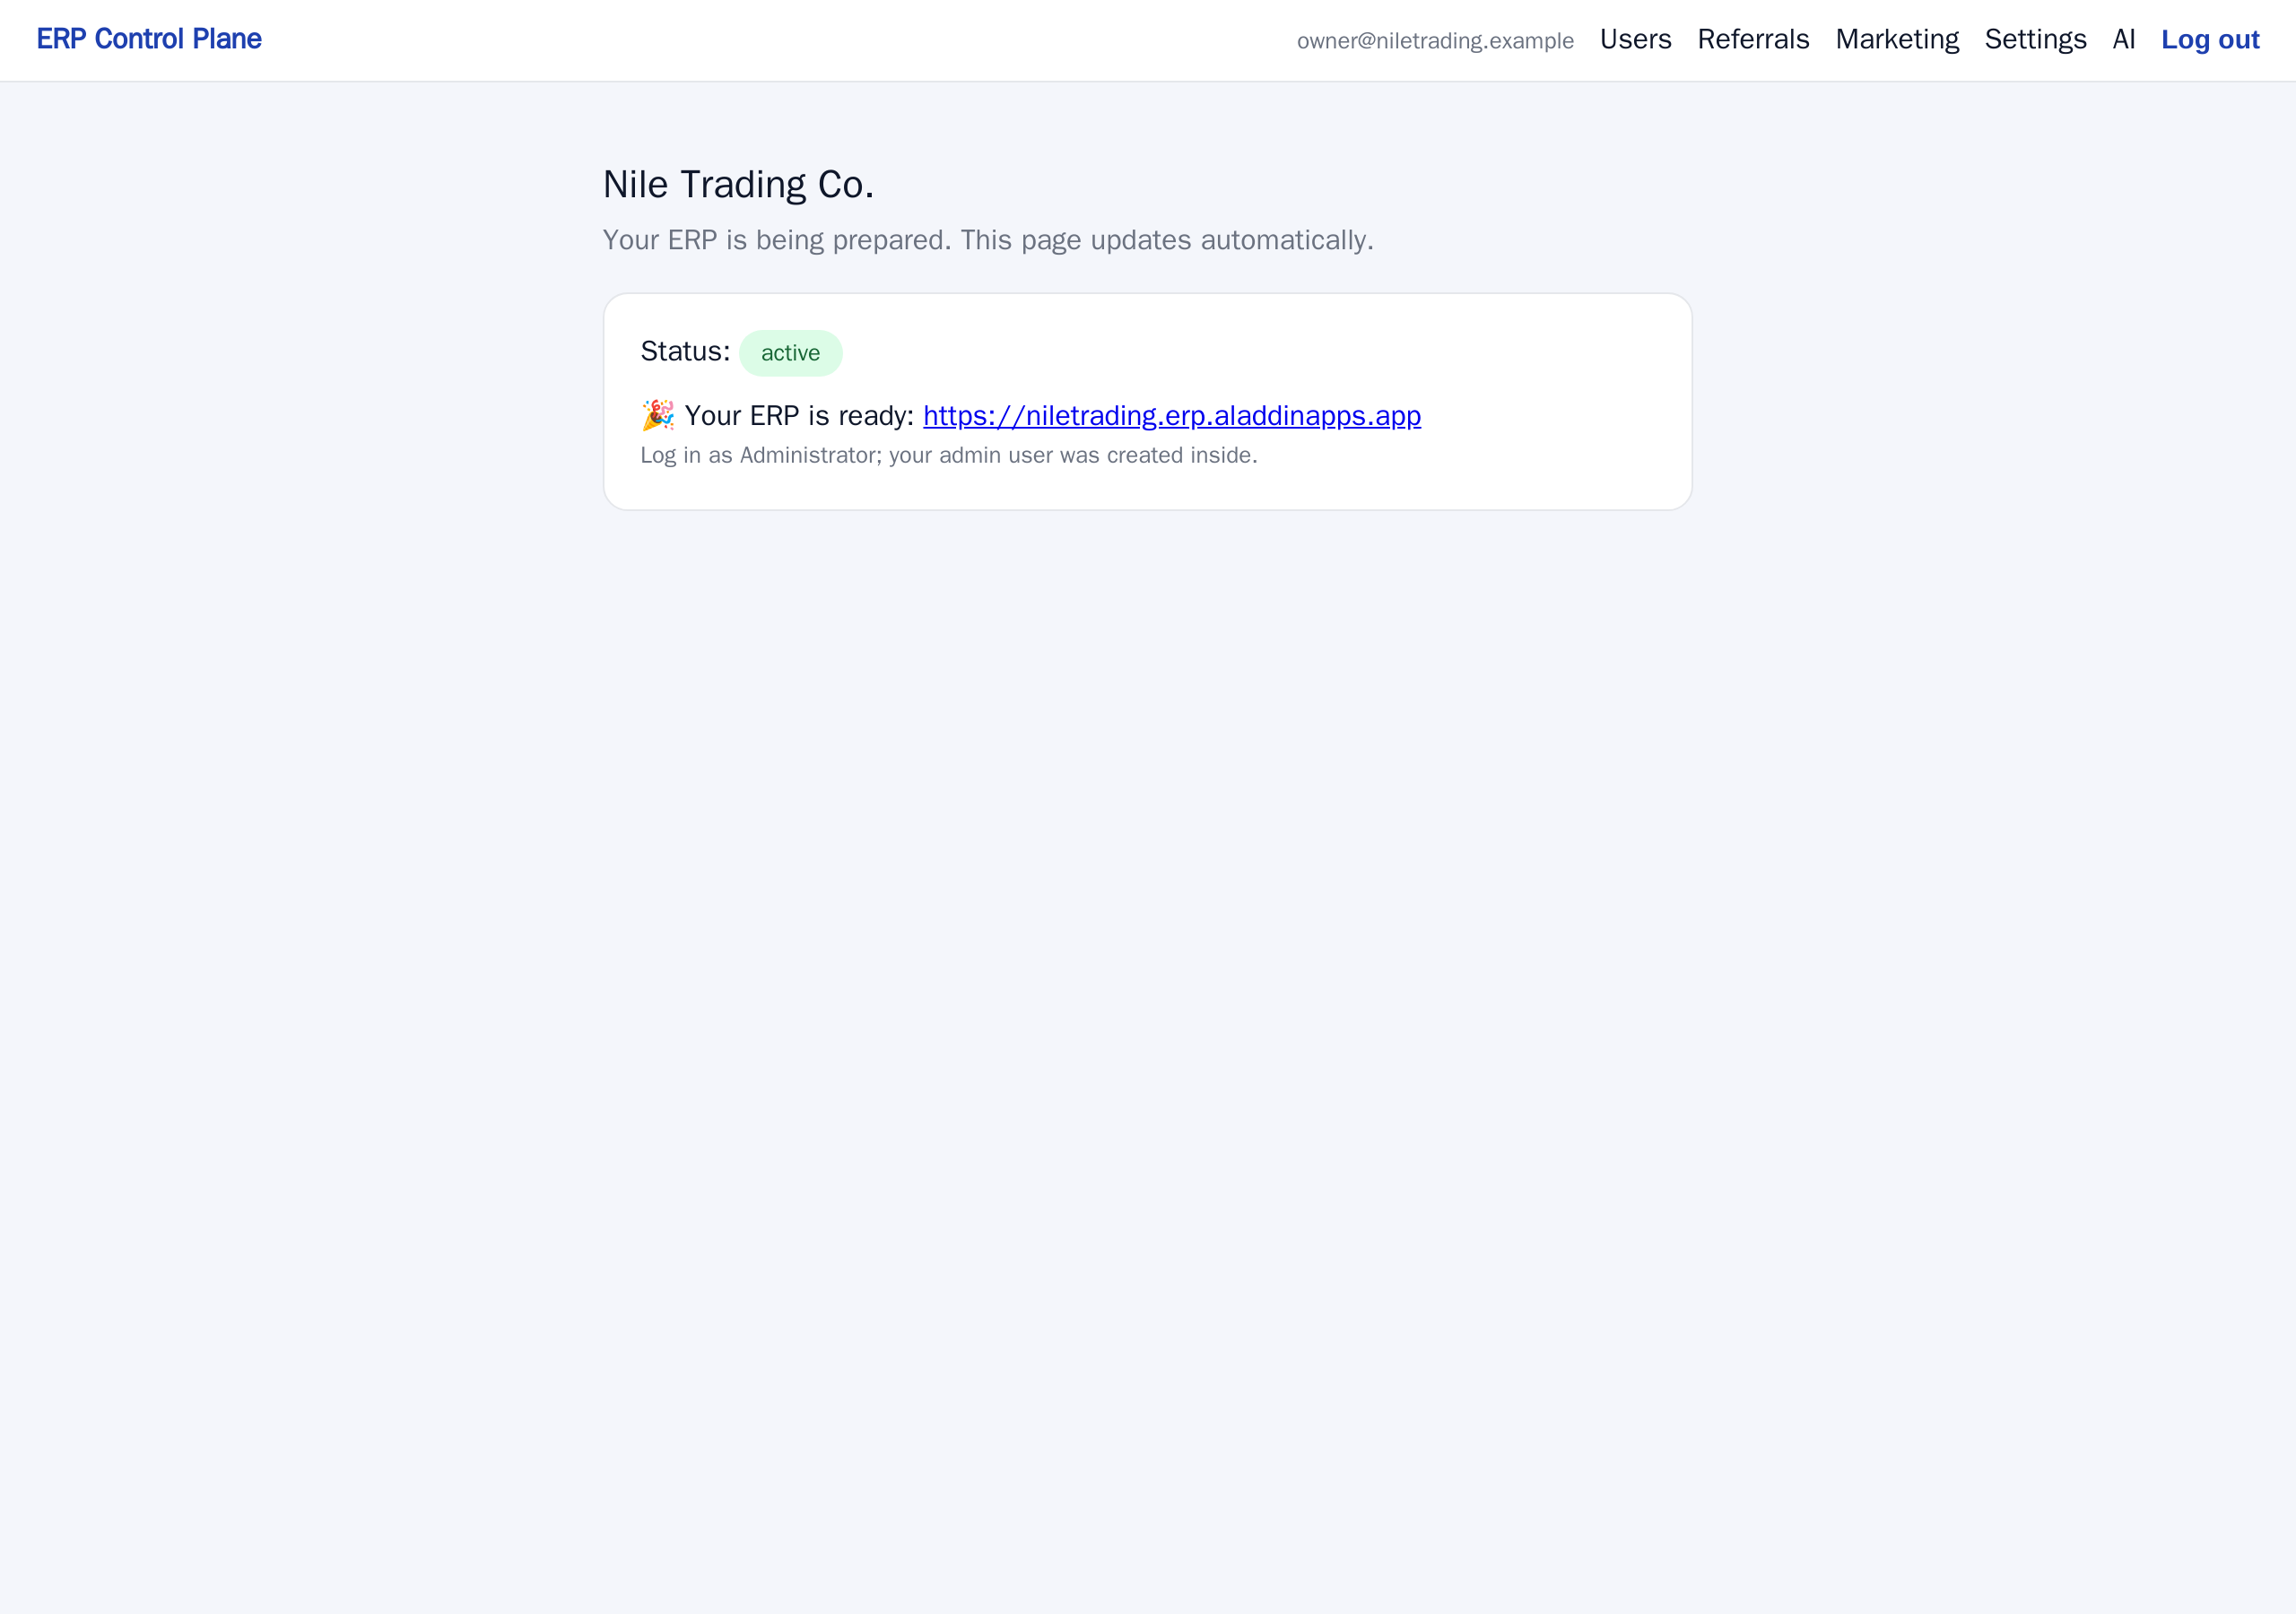Viewport: 2296px width, 1614px height.
Task: Click the green active status badge
Action: pyautogui.click(x=790, y=353)
